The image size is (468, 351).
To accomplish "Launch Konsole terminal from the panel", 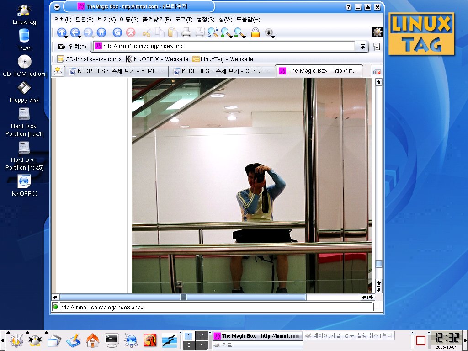I will [x=112, y=340].
